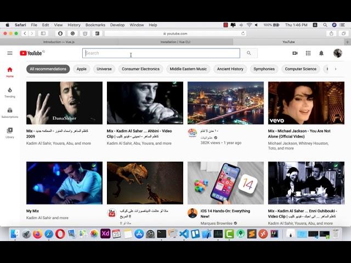Image resolution: width=351 pixels, height=263 pixels.
Task: Switch to the Installation | Vue CLI tab
Action: pyautogui.click(x=175, y=42)
